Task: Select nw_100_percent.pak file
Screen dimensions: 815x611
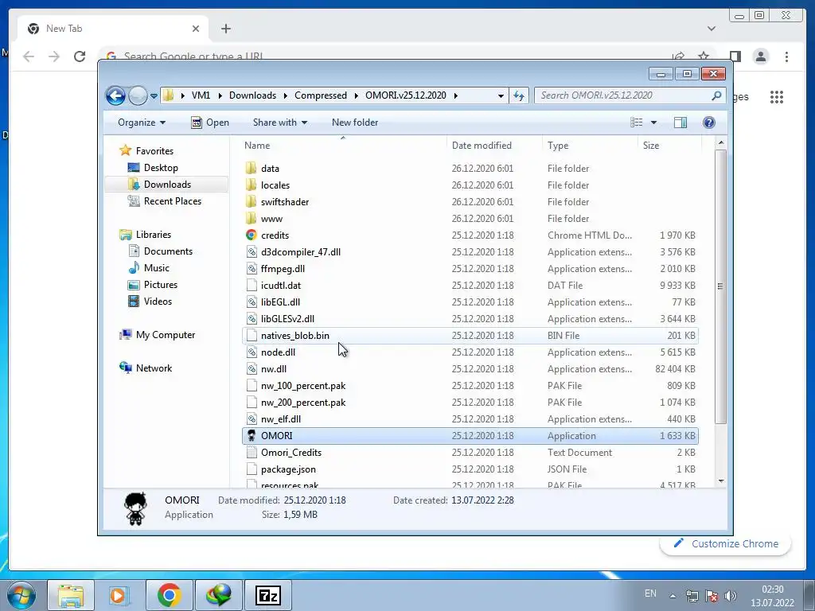Action: [470, 386]
